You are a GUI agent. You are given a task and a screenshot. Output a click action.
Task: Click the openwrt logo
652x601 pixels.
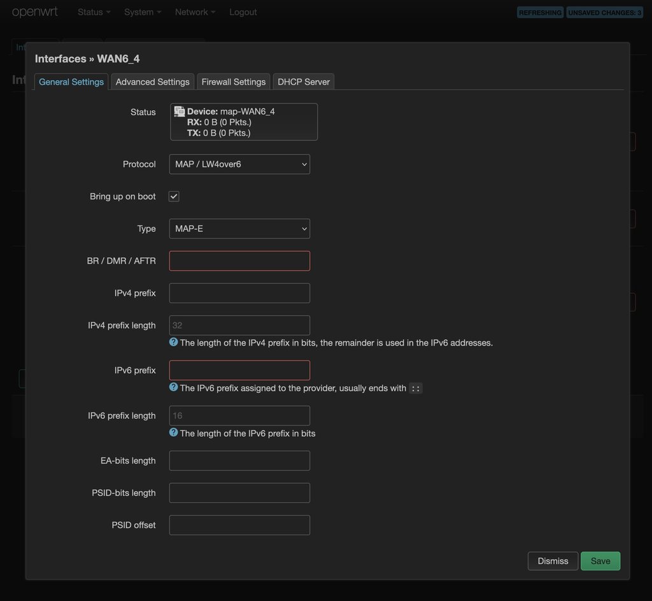(35, 12)
